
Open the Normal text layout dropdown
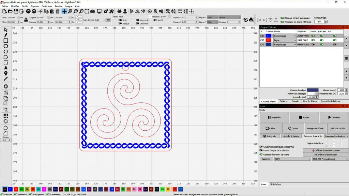[x=229, y=17]
